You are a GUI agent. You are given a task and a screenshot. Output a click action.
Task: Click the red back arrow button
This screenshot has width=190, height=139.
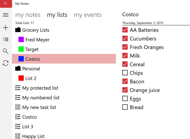coord(6,4)
